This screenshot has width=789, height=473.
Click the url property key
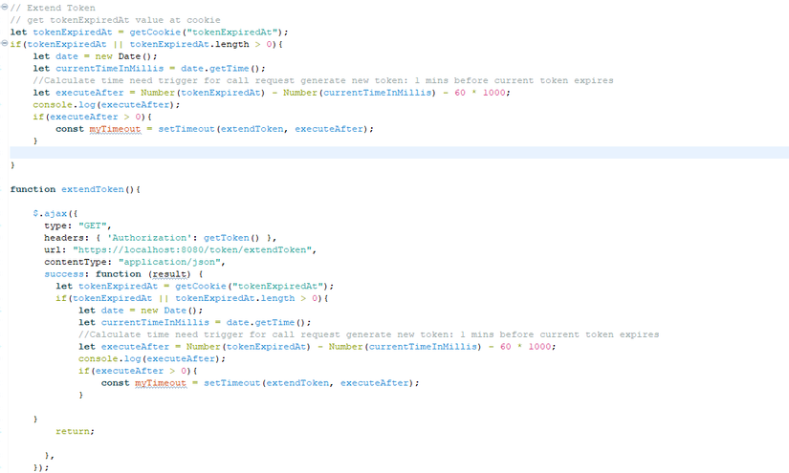click(53, 249)
